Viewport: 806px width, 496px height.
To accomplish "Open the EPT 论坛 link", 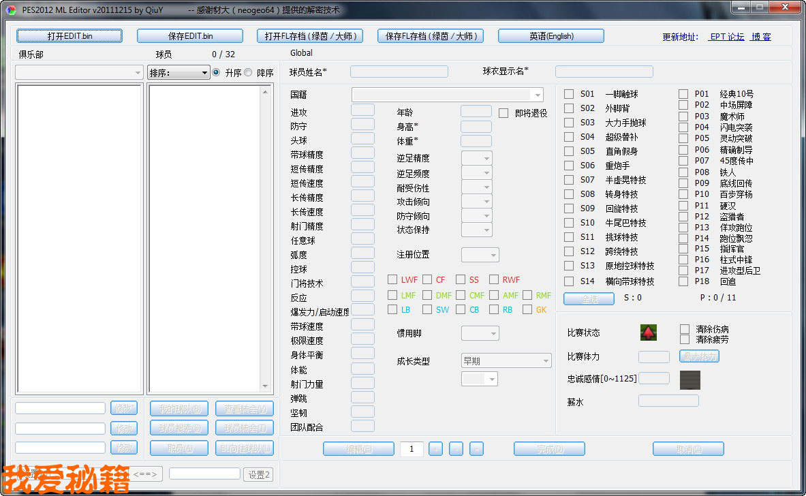I will (726, 37).
